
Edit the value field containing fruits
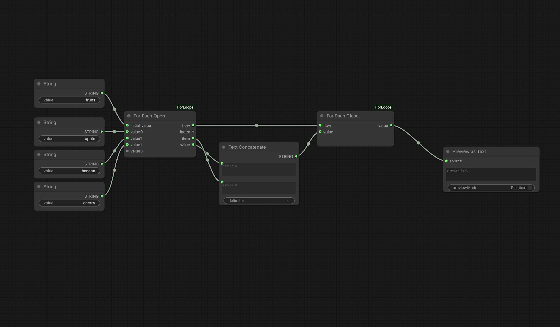[69, 100]
